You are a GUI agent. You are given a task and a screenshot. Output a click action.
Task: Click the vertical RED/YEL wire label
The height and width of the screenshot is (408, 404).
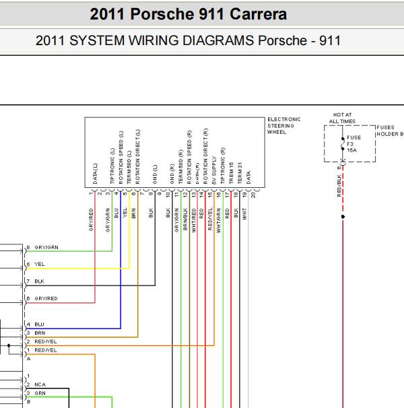click(x=210, y=219)
